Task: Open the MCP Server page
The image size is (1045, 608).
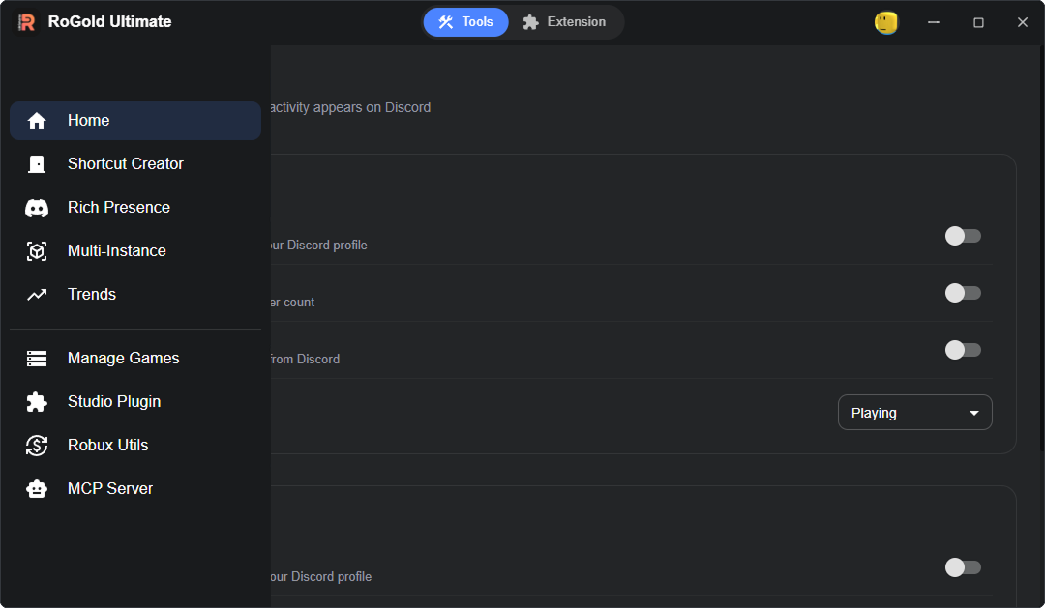Action: (135, 489)
